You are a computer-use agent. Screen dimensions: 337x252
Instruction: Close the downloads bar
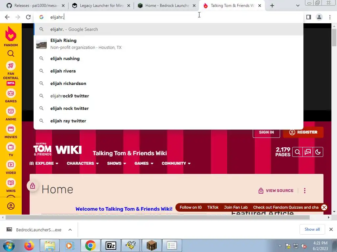(x=331, y=229)
